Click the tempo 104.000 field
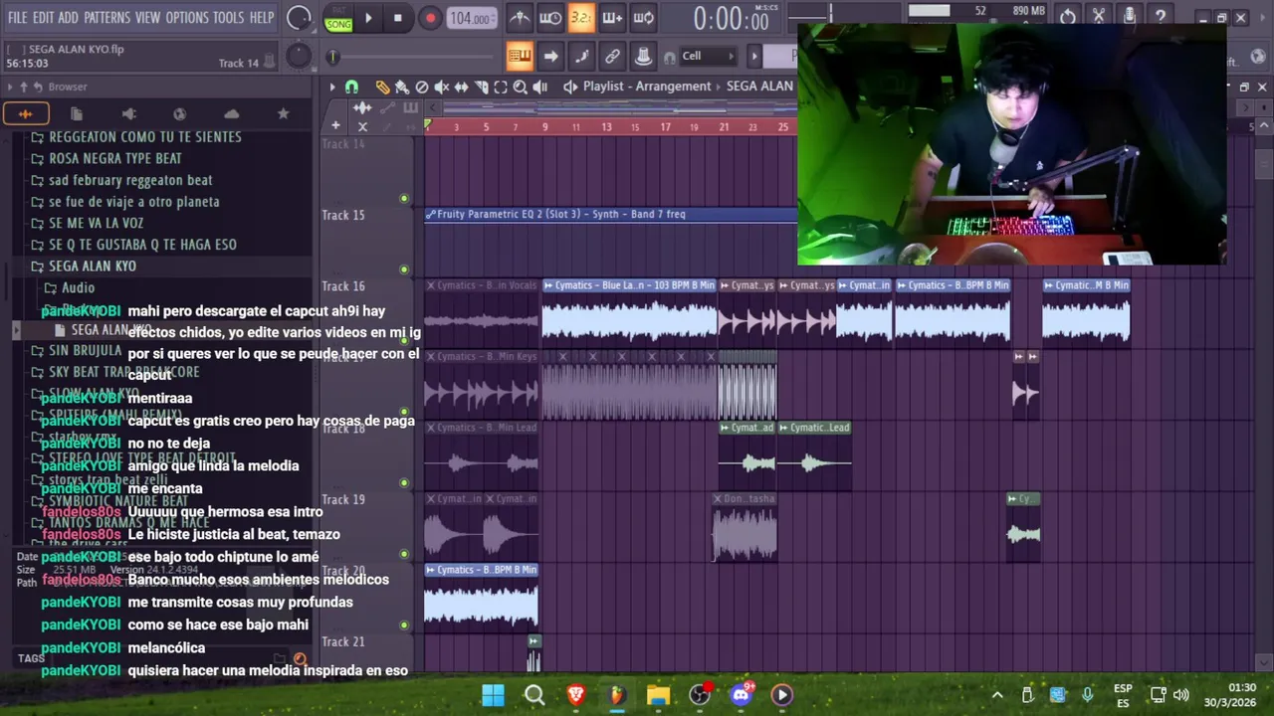The height and width of the screenshot is (716, 1274). coord(471,19)
